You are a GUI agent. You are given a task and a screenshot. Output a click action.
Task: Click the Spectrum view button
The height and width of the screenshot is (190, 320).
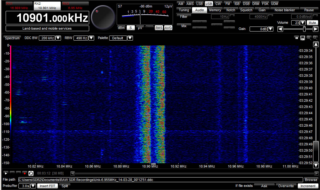pyautogui.click(x=12, y=38)
